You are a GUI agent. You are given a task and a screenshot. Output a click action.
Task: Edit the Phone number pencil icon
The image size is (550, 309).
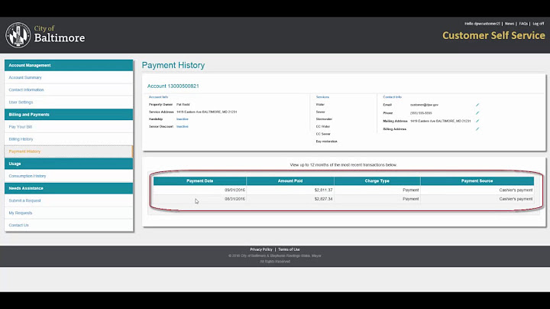[477, 113]
